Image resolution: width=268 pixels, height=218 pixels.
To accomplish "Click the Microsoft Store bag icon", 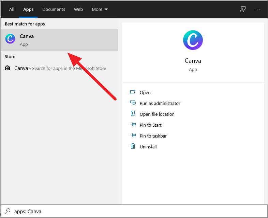I will 8,68.
